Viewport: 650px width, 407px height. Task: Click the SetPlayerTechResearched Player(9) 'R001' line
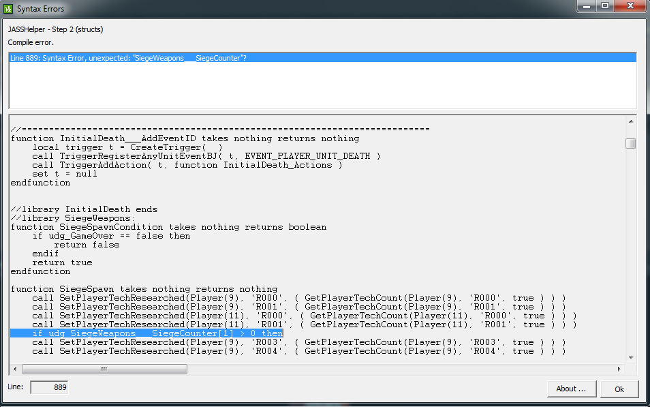pos(299,307)
